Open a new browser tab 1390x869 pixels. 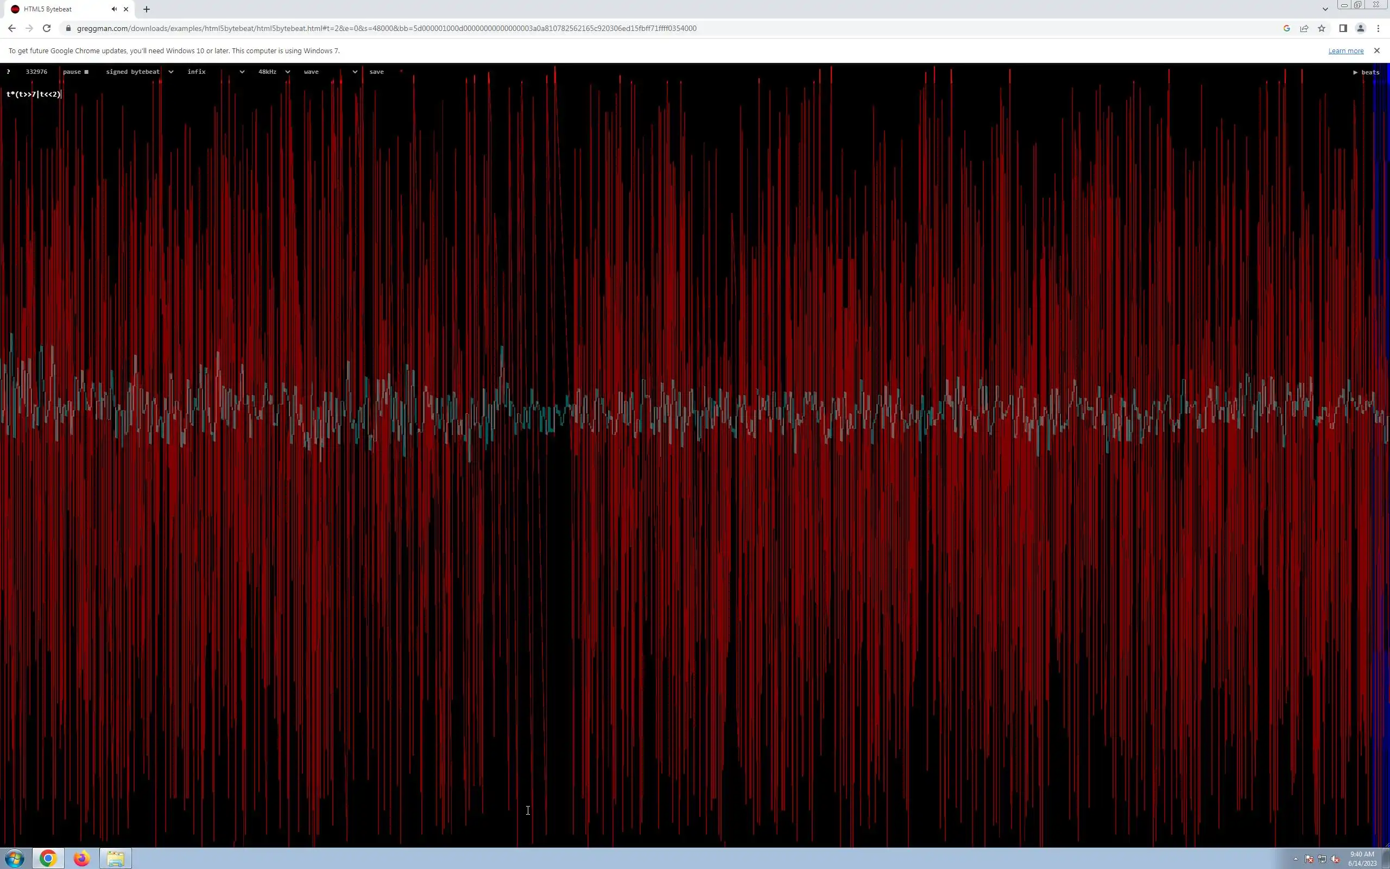[147, 9]
